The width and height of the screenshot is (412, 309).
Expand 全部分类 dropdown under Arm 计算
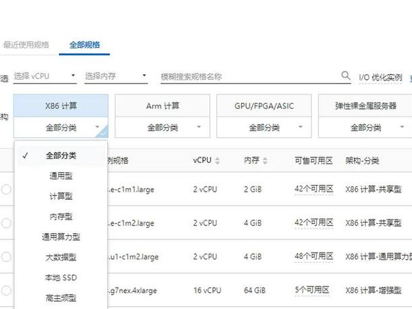click(162, 128)
